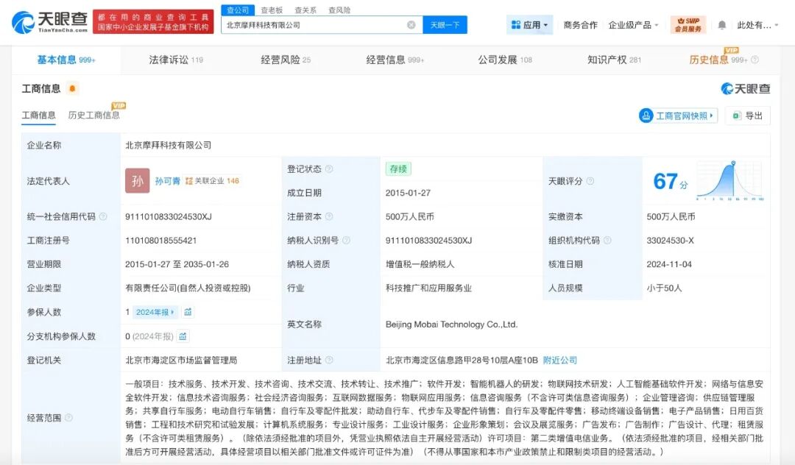Click the company name in 企业名称 row
The width and height of the screenshot is (795, 465).
pos(169,145)
